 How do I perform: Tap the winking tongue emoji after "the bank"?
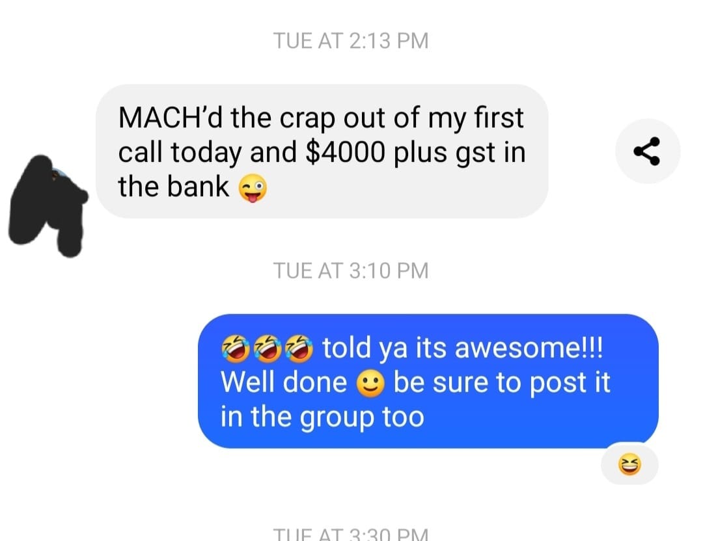pos(253,188)
